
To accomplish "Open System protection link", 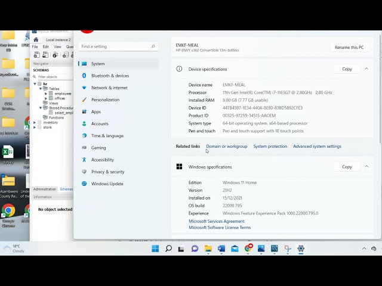I will tap(270, 147).
